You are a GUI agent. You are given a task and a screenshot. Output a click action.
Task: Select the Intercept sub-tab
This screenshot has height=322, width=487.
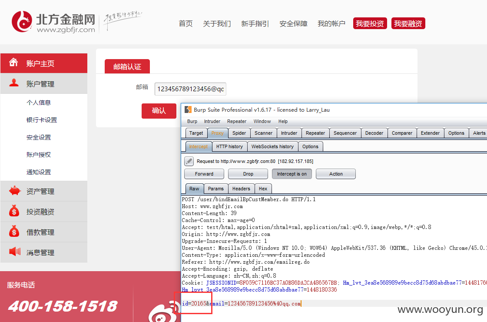click(x=199, y=146)
